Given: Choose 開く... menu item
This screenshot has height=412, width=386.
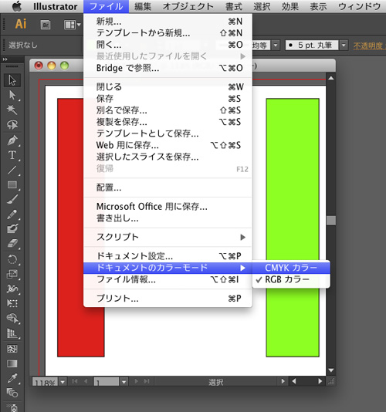Looking at the screenshot, I should 168,45.
